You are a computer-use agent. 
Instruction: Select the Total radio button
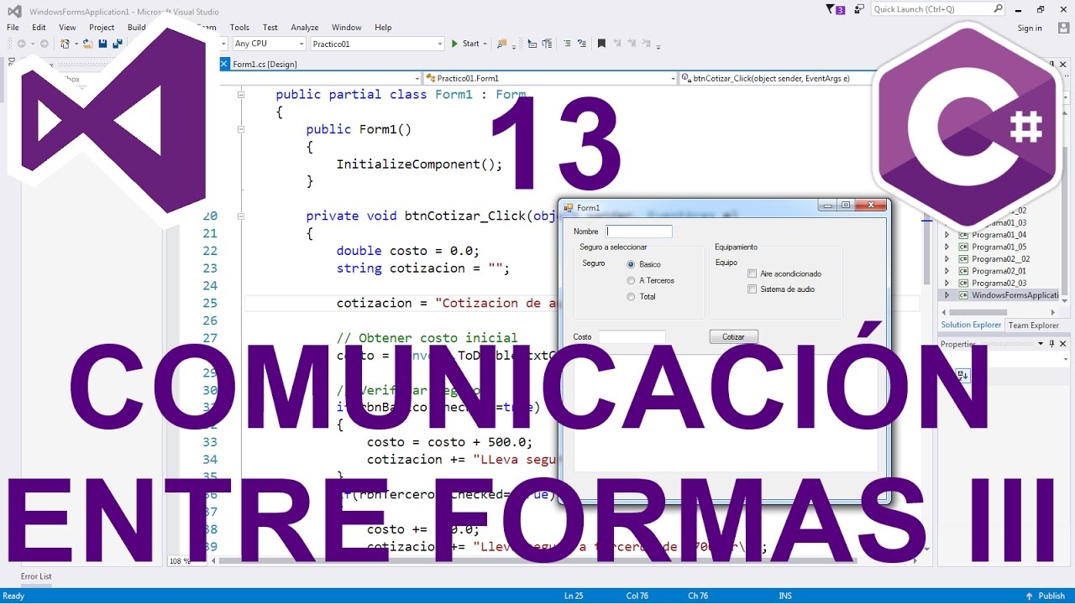click(631, 296)
